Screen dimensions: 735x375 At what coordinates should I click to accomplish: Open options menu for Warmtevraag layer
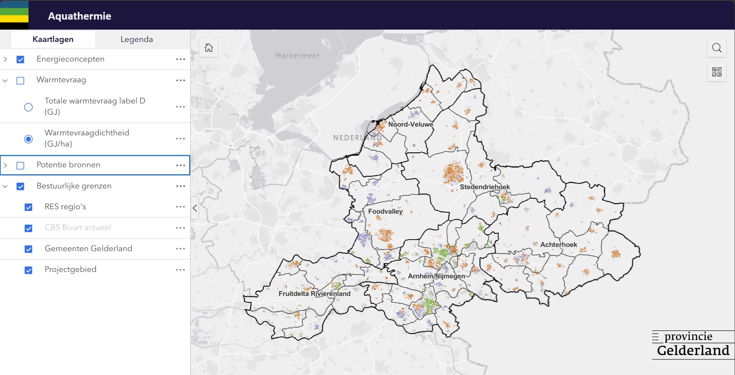pyautogui.click(x=181, y=80)
